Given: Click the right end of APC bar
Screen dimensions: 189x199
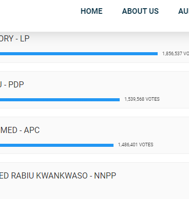Looking at the screenshot, I should [112, 145].
